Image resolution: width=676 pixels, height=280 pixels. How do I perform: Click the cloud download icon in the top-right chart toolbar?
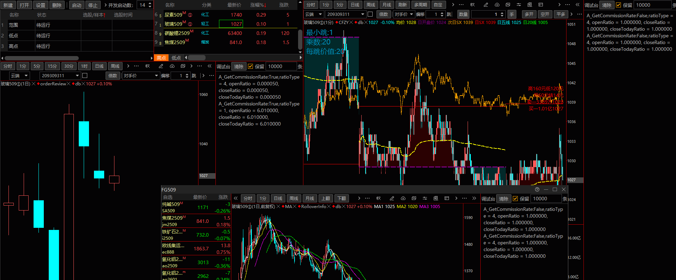[497, 5]
